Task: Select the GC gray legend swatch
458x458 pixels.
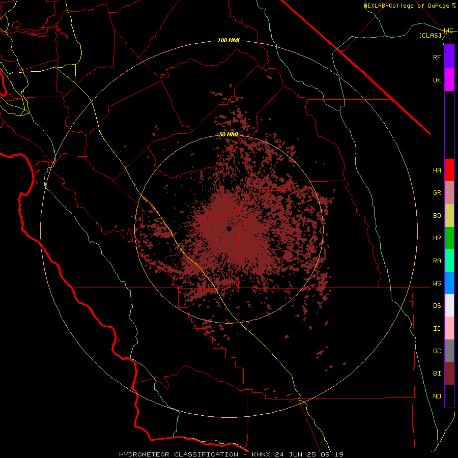Action: [x=449, y=351]
